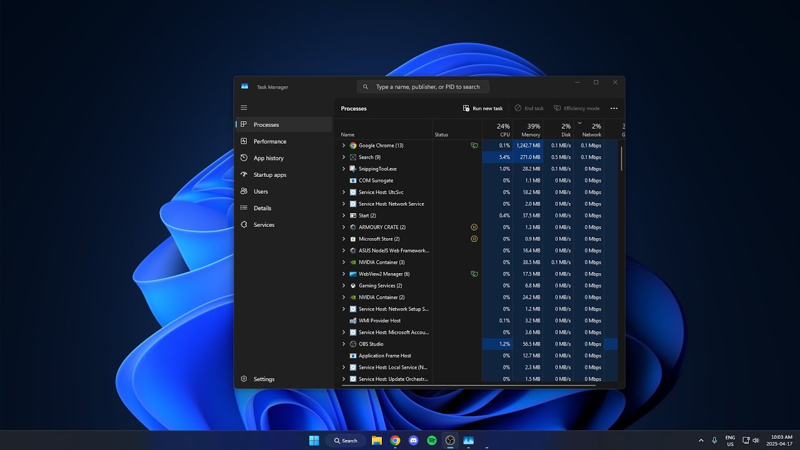This screenshot has width=800, height=450.
Task: Click the vertical scrollbar in the process list
Action: click(621, 158)
